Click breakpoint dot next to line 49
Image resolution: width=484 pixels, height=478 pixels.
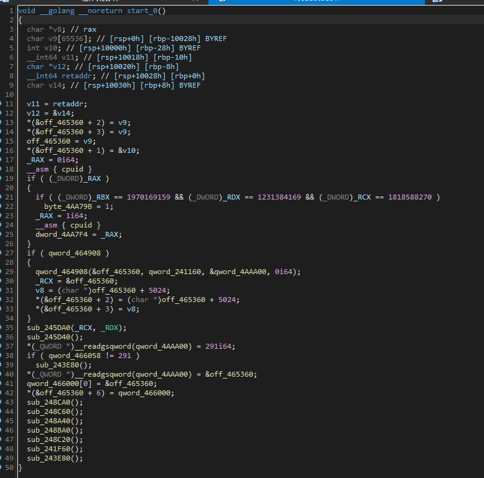(1, 458)
